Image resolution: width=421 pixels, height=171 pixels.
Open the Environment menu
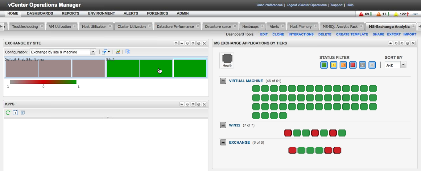tap(101, 14)
